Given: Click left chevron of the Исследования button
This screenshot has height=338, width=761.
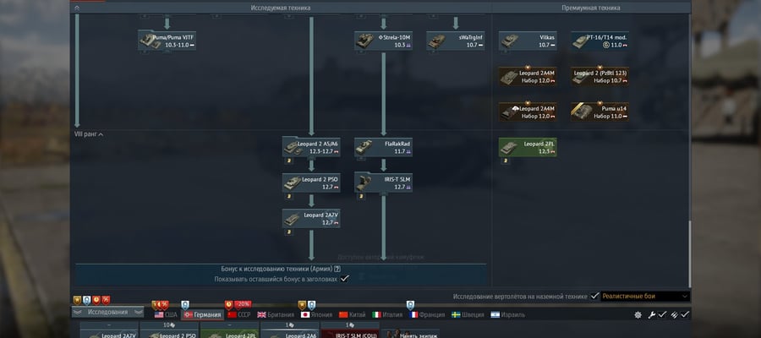Looking at the screenshot, I should pos(78,312).
